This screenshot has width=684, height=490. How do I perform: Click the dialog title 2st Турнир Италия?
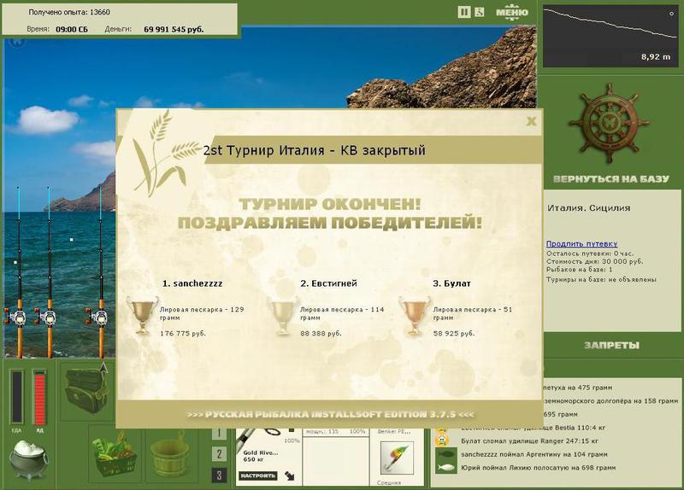(x=314, y=151)
